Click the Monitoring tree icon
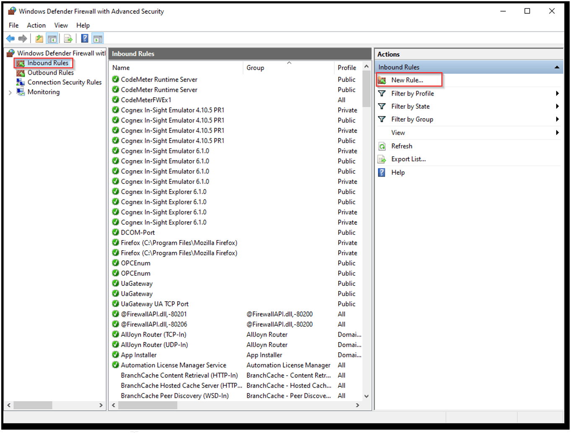The image size is (573, 433). [x=21, y=92]
